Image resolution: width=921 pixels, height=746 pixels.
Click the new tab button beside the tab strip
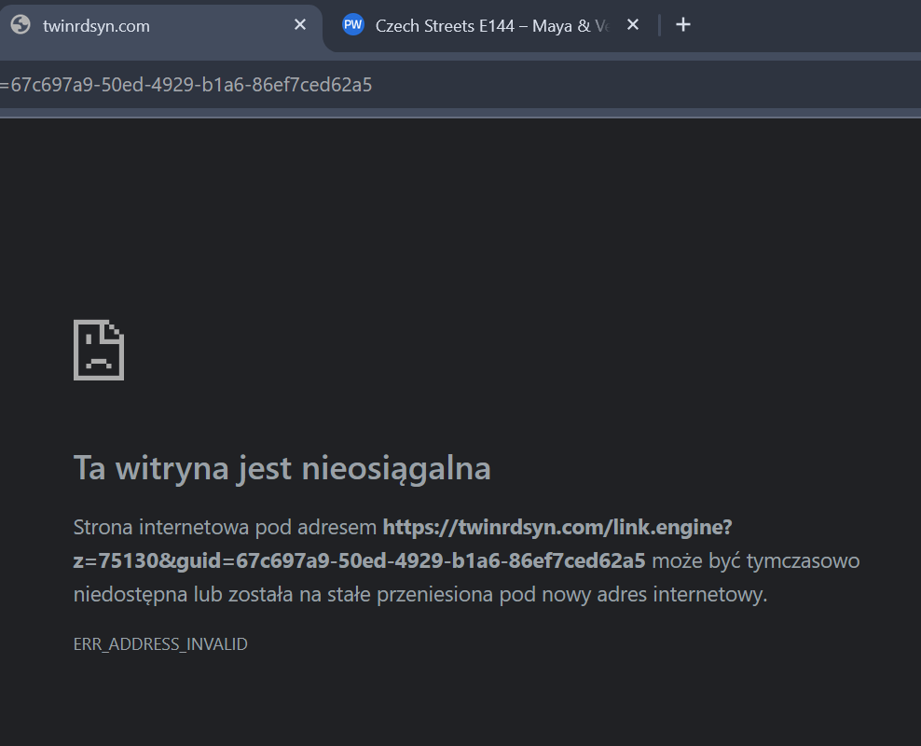683,24
